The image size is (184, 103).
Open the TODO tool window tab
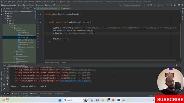[24, 94]
